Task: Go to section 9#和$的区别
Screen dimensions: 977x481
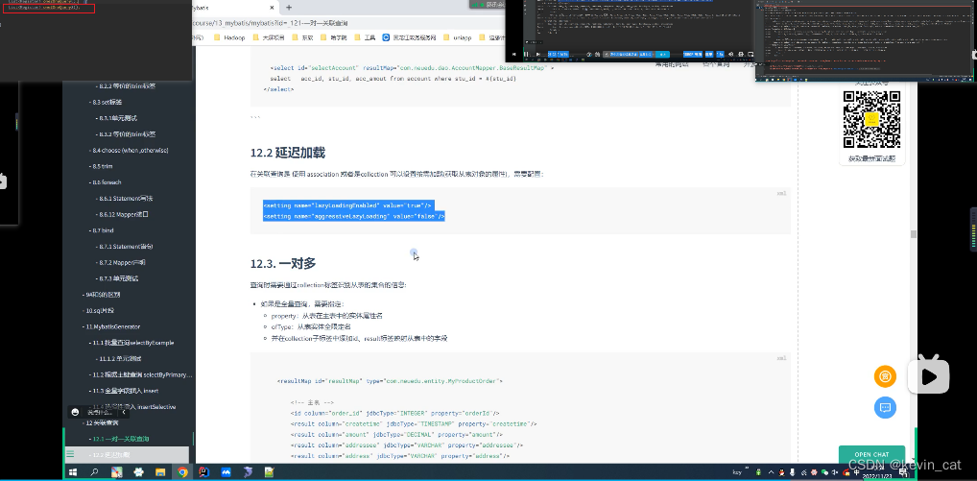Action: pyautogui.click(x=102, y=294)
